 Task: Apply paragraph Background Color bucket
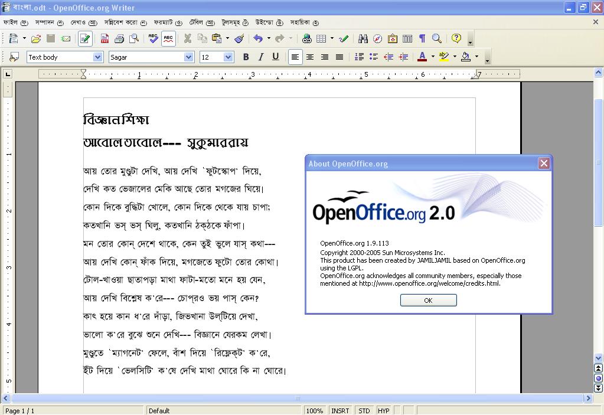[466, 57]
